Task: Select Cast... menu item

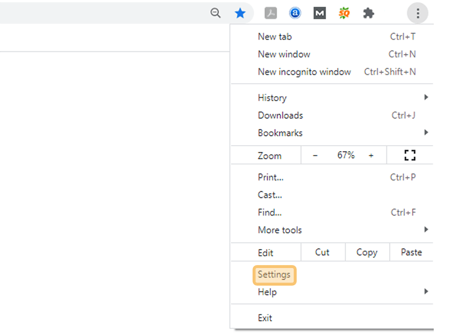Action: 332,195
